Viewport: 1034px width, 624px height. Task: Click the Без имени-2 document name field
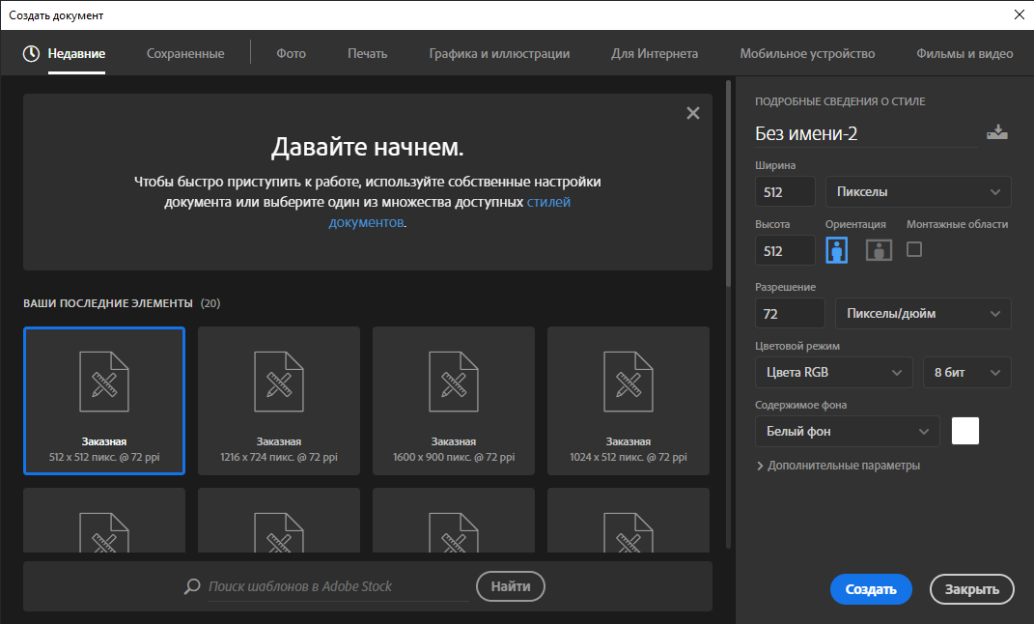tap(865, 133)
